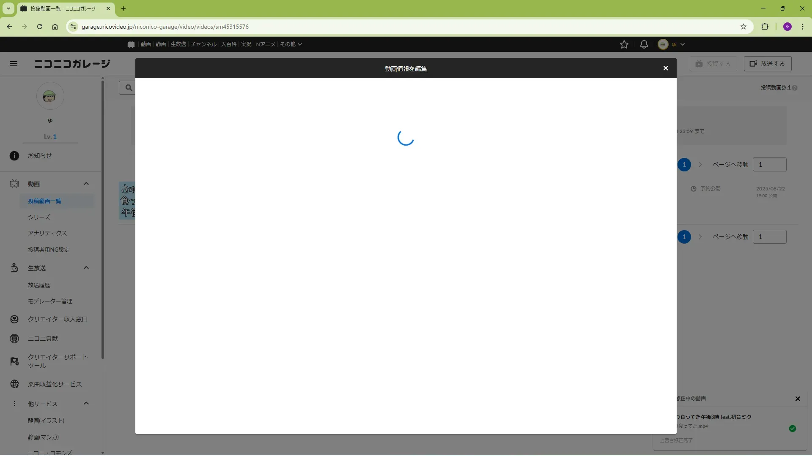This screenshot has width=812, height=456.
Task: Click the クリエイター収入窓口 icon
Action: click(14, 319)
